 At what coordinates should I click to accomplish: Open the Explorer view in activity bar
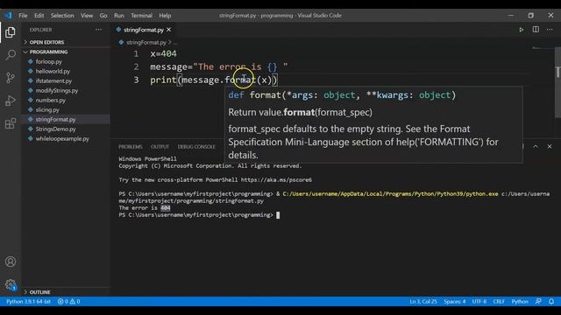tap(11, 32)
